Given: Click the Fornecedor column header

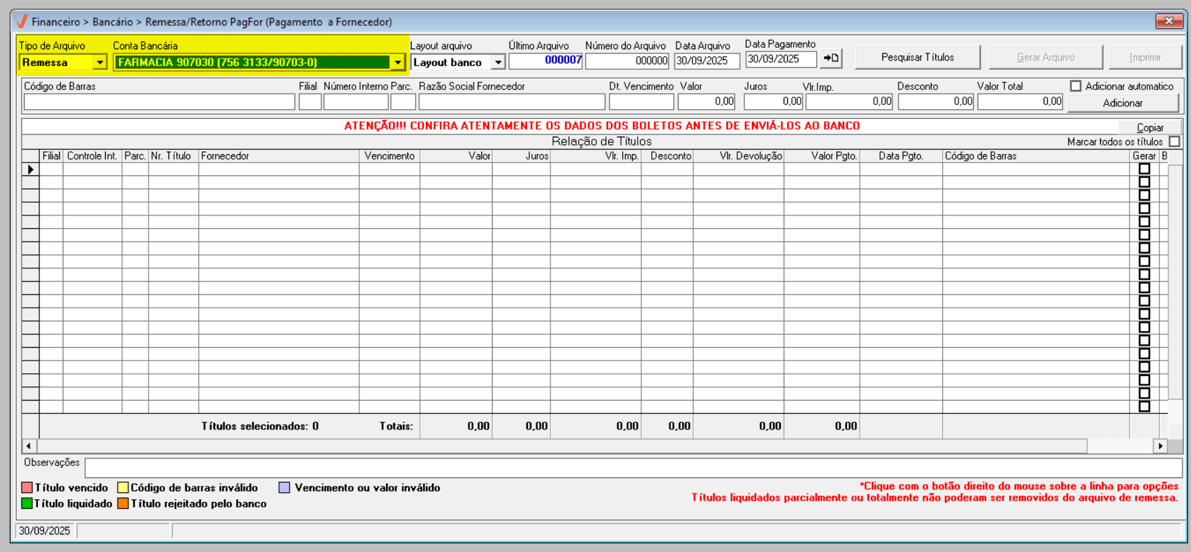Looking at the screenshot, I should point(278,156).
